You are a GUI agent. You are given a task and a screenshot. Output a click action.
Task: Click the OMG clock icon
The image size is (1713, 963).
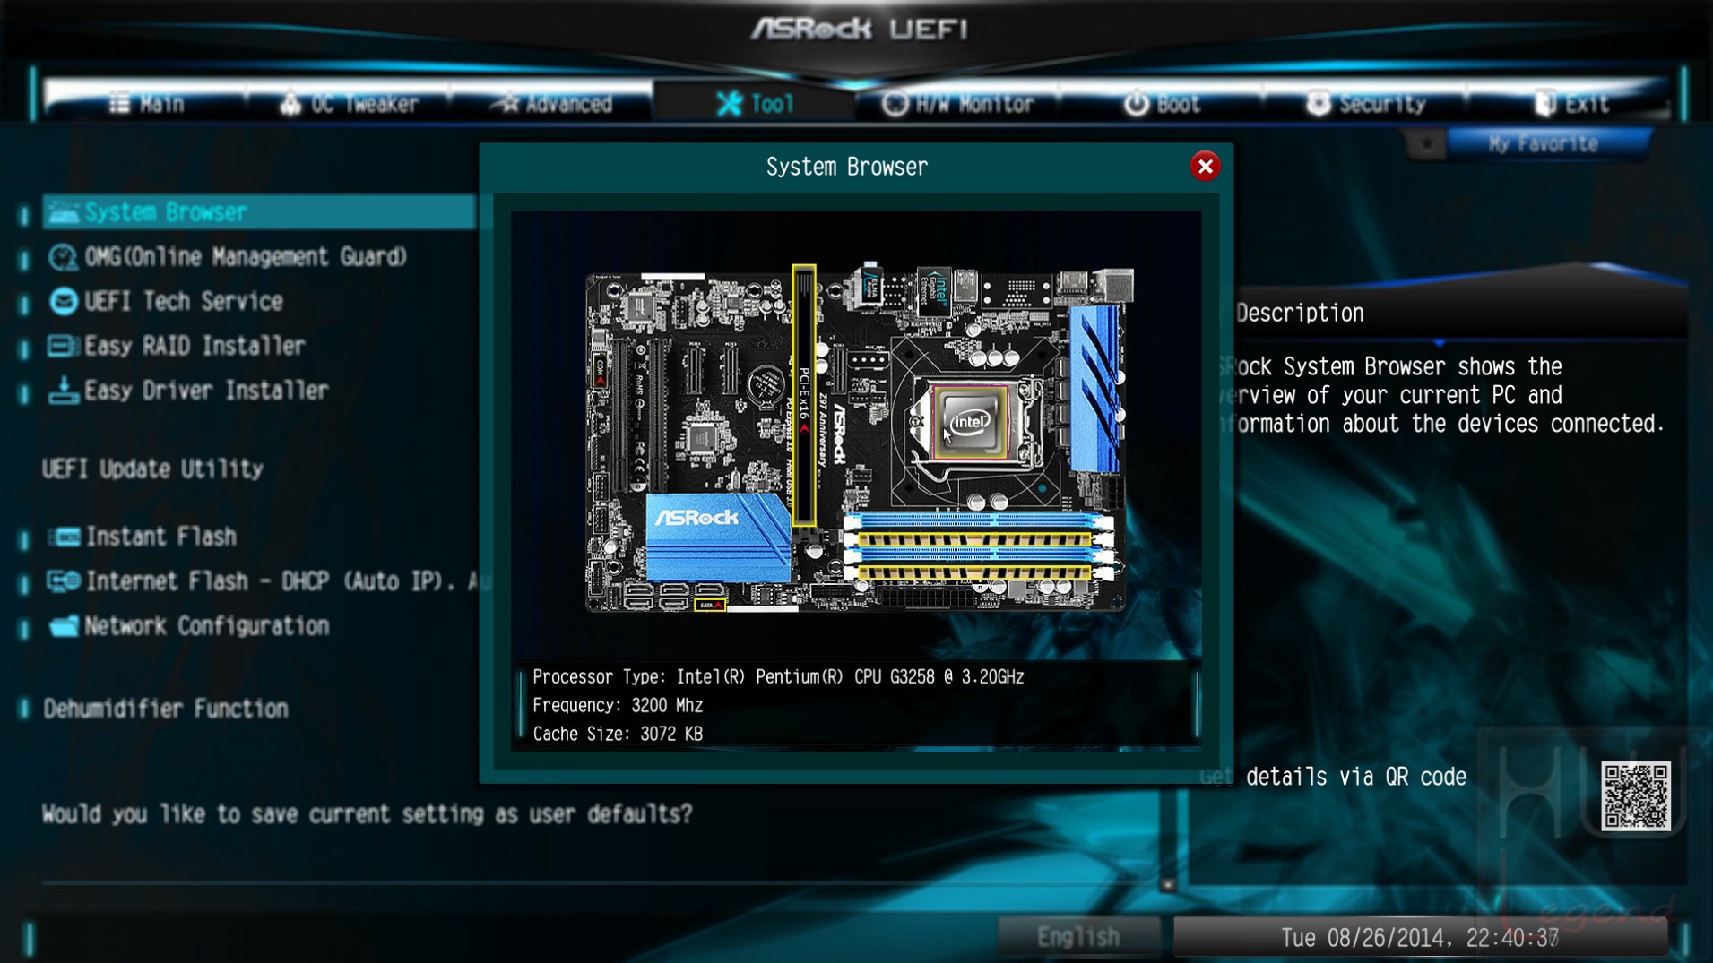pyautogui.click(x=63, y=257)
